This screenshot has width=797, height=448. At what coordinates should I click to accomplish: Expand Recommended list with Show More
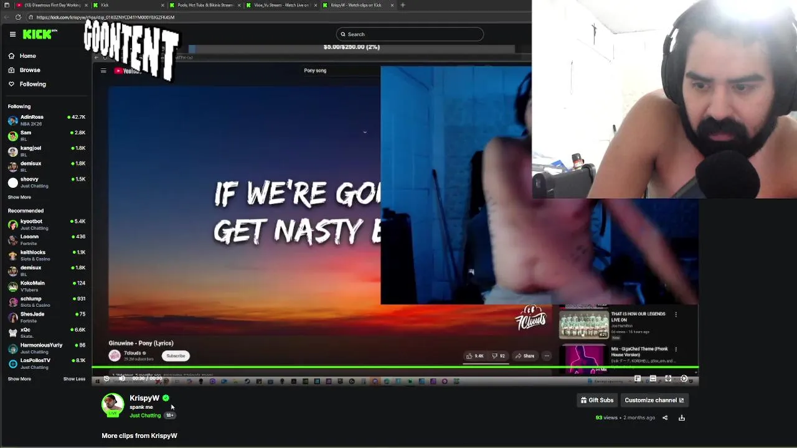(19, 379)
